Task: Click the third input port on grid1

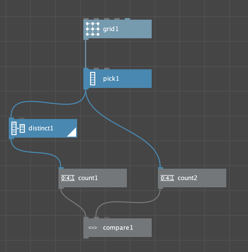Action: point(106,19)
